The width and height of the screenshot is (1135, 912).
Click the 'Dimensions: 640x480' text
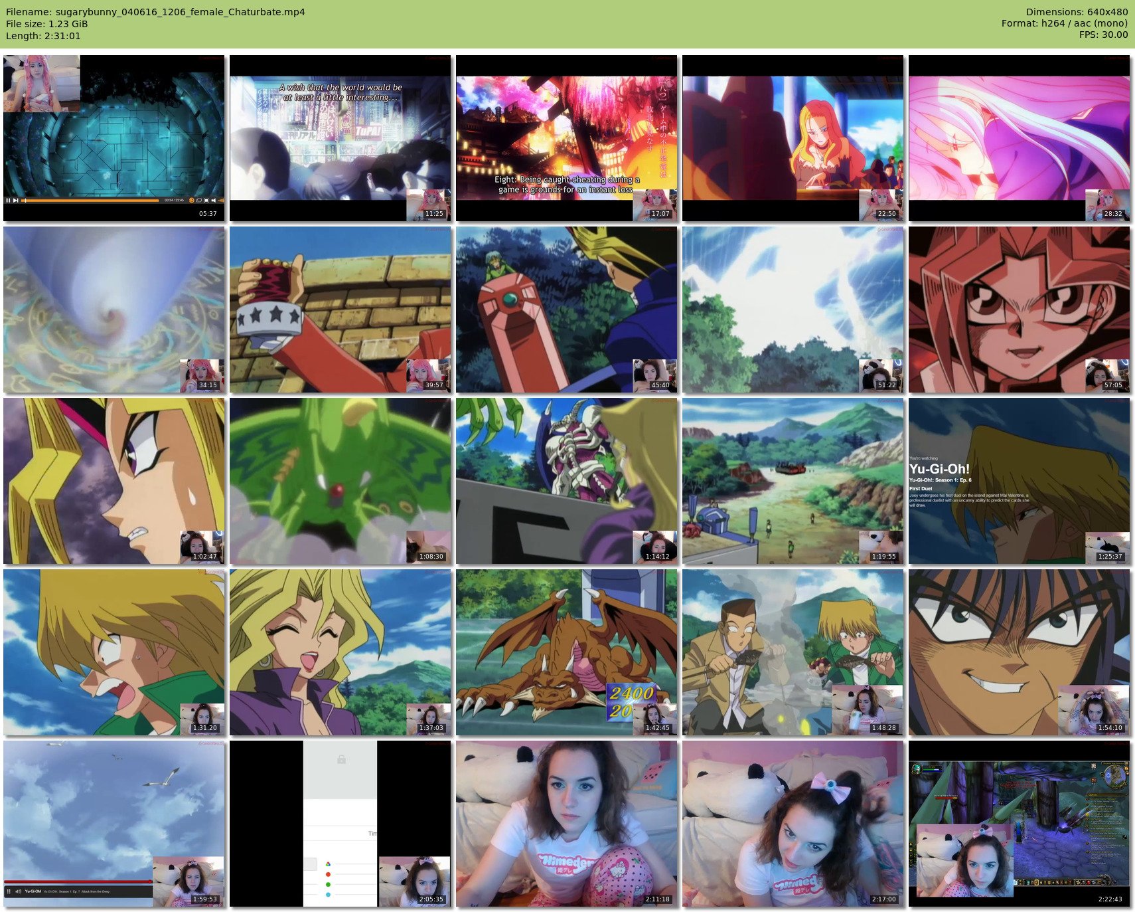pos(1077,12)
